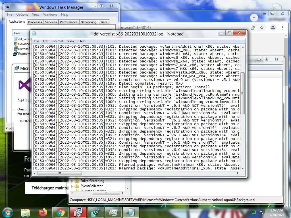Click the Notepad icon in its title bar
291x218 pixels.
click(34, 34)
